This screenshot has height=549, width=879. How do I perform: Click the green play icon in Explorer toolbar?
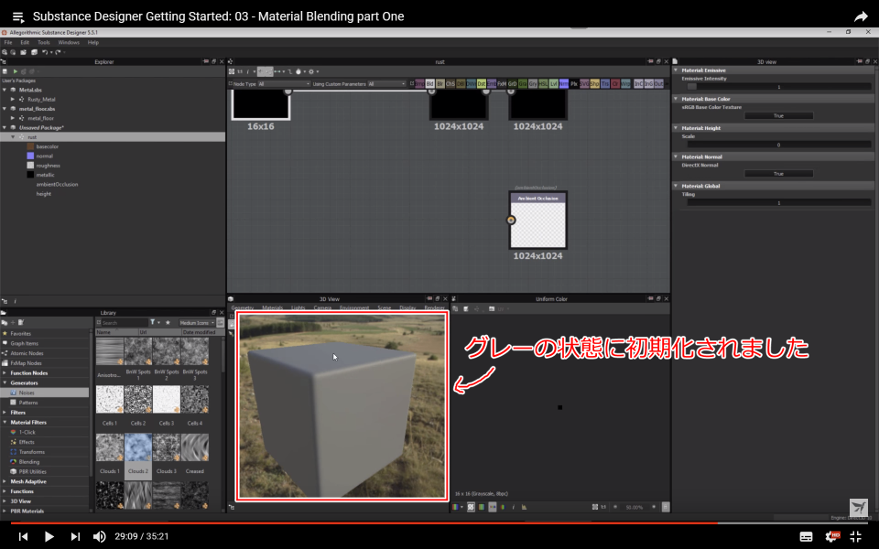[16, 71]
